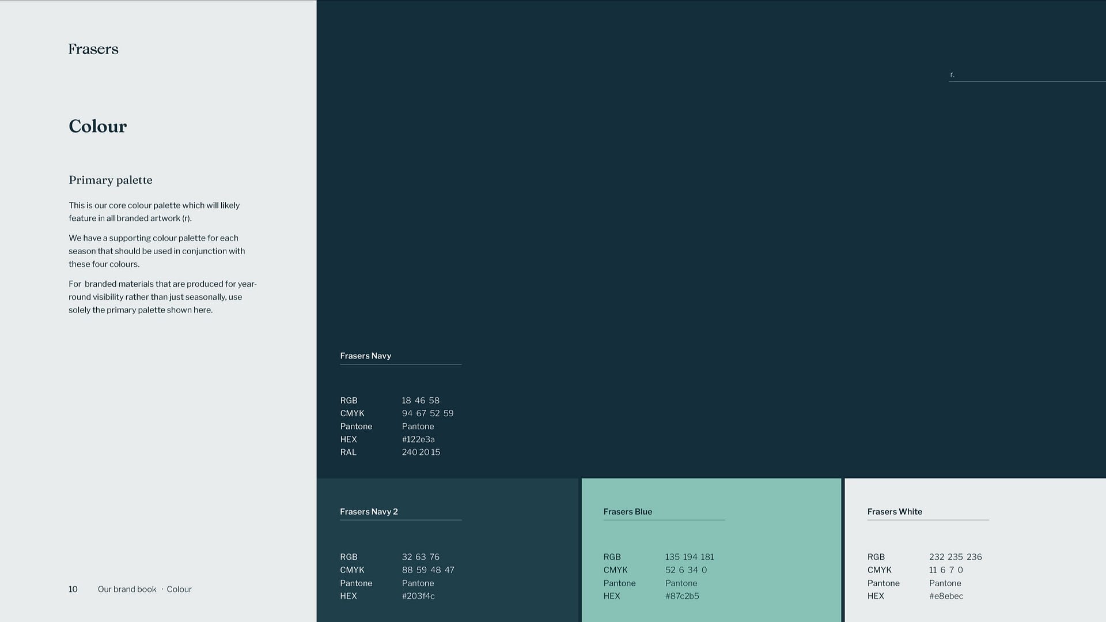Select RAL value 240 20 15
Screen dimensions: 1106x622
[421, 452]
